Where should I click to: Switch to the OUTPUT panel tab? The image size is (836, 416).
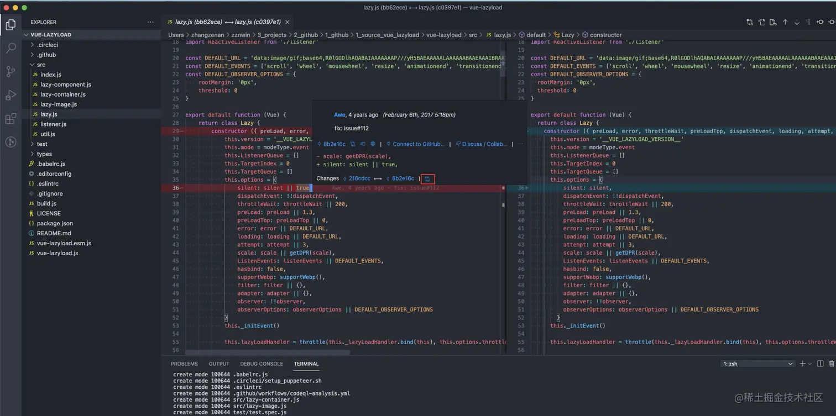(219, 364)
